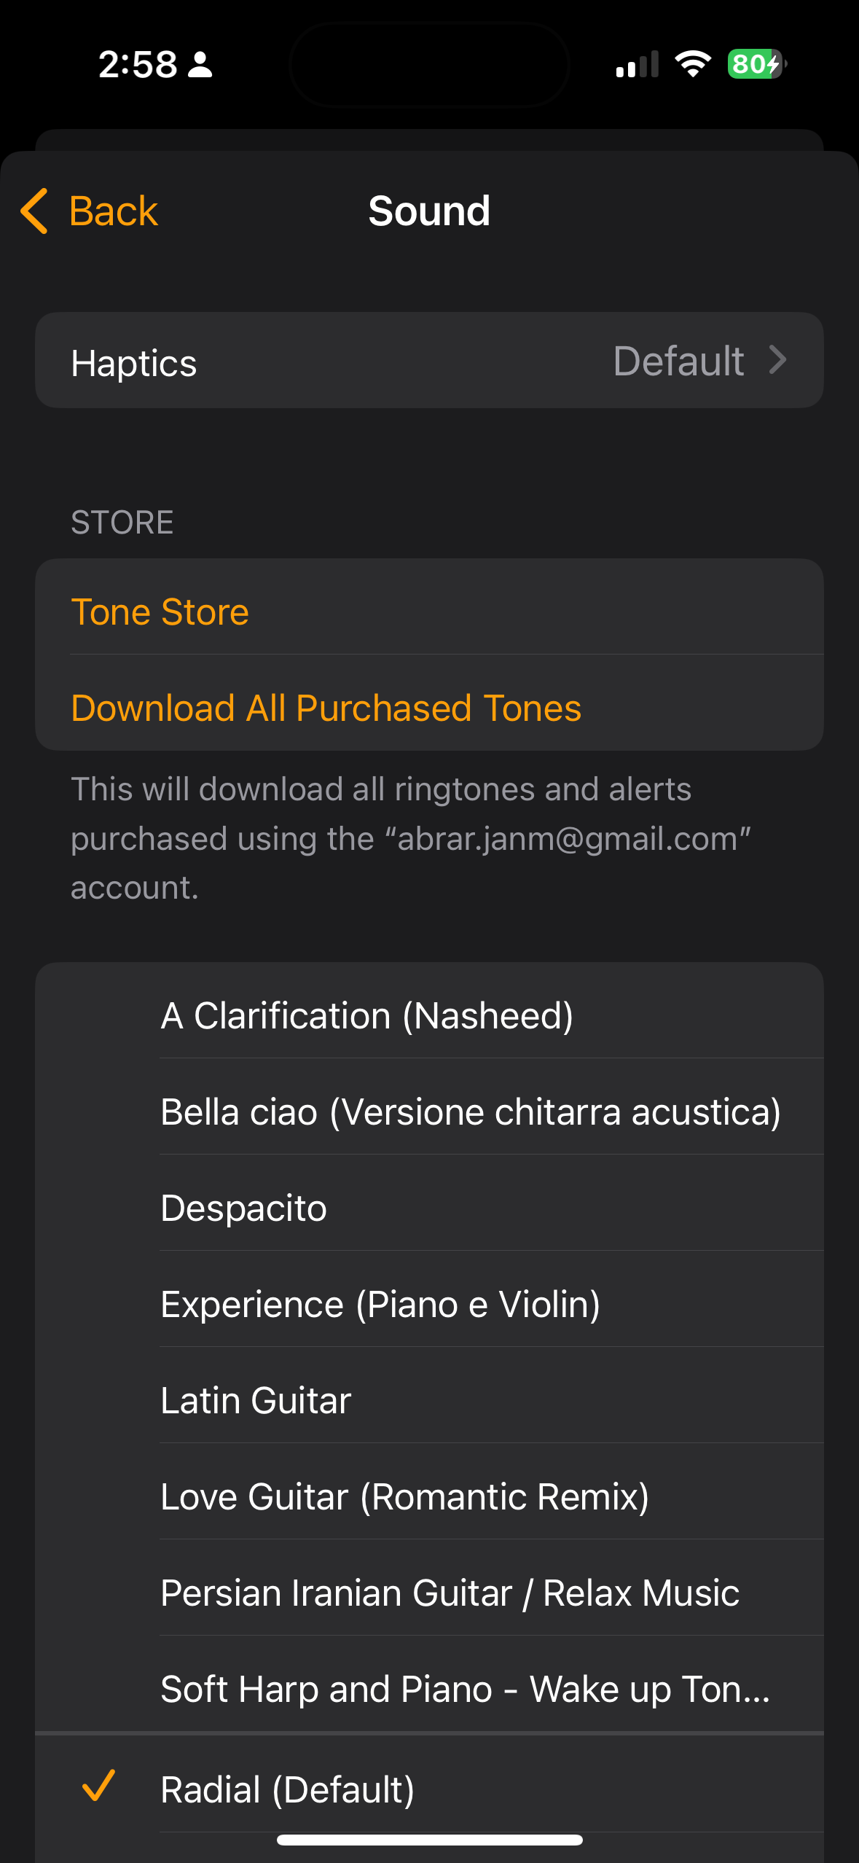Select Radial (Default) tone
The image size is (859, 1863).
(x=429, y=1789)
